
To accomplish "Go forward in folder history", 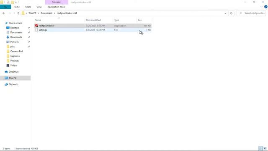I will click(10, 13).
